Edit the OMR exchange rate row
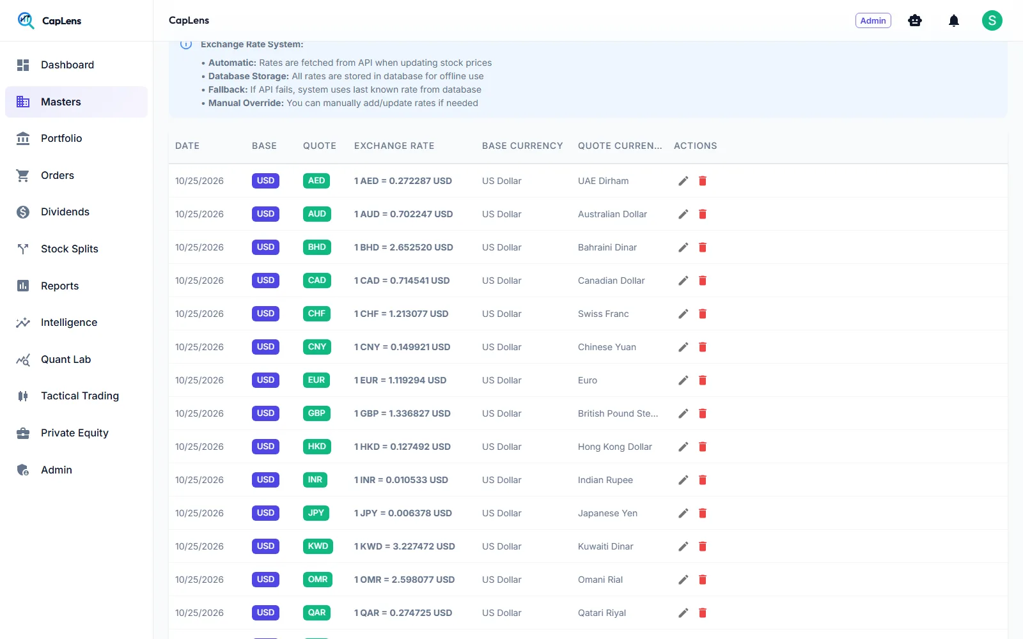 point(683,580)
